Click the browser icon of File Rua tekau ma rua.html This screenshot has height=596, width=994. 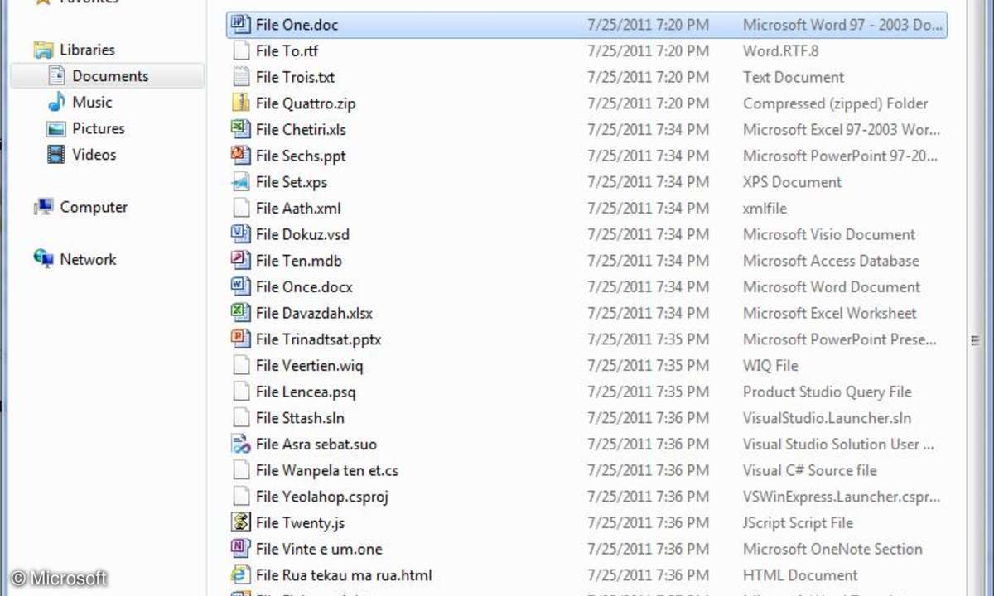click(240, 575)
